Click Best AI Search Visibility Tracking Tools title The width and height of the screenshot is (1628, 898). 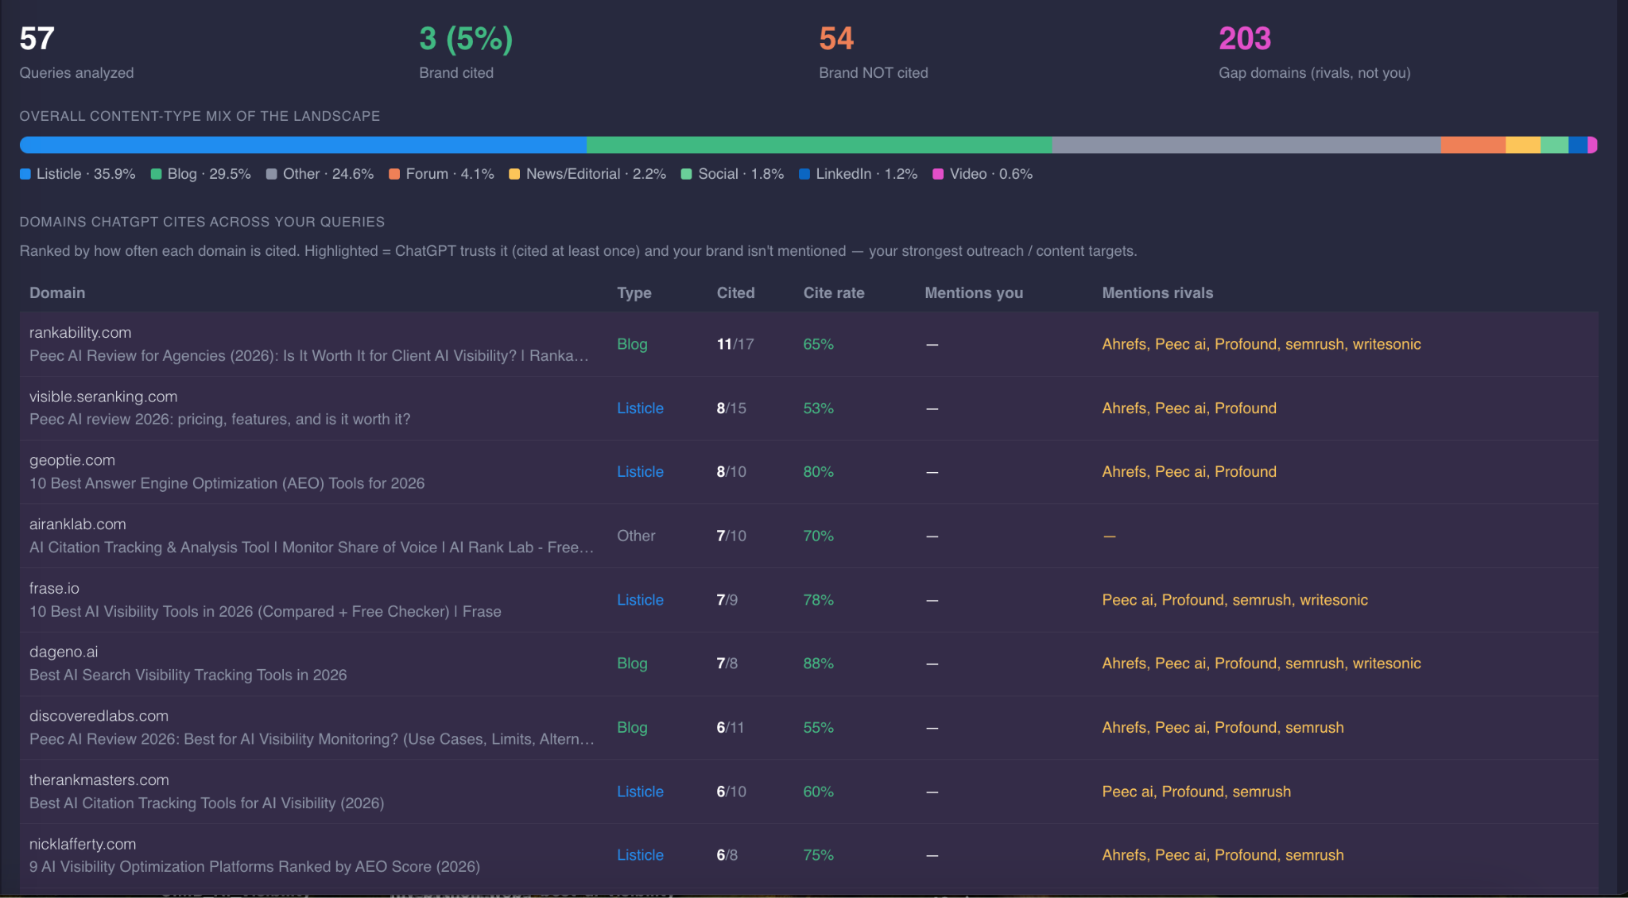click(188, 675)
